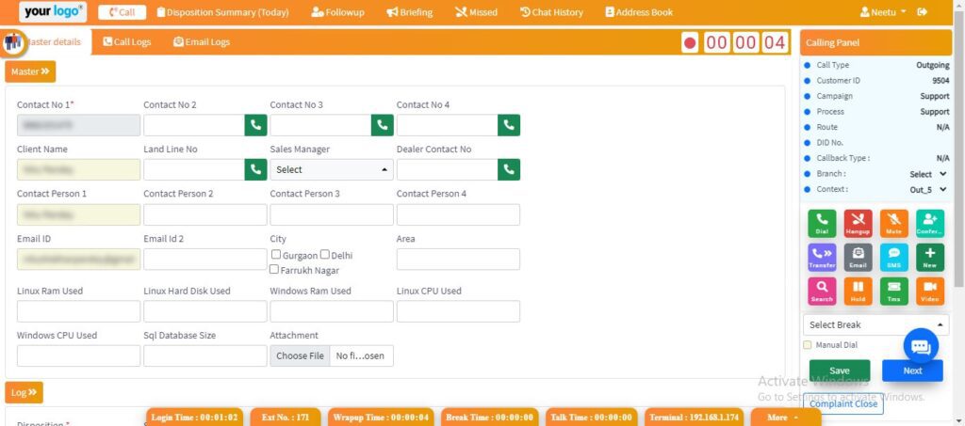The width and height of the screenshot is (965, 426).
Task: Click the green Dial button in Calling Panel
Action: coord(822,224)
